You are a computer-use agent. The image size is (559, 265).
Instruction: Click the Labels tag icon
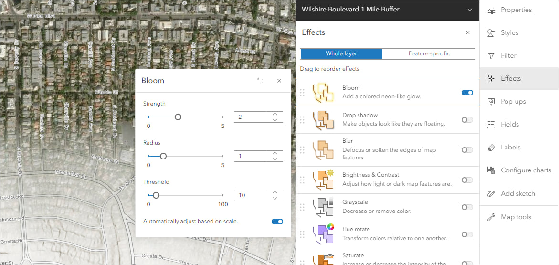point(491,148)
